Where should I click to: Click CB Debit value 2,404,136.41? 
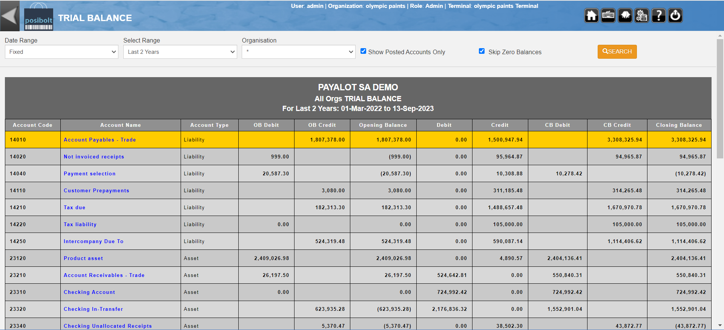pos(565,258)
